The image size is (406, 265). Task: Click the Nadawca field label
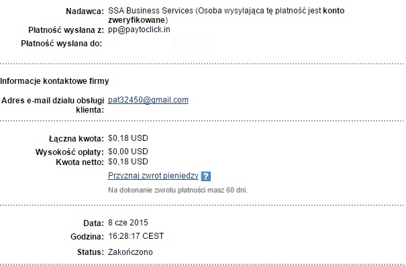pyautogui.click(x=85, y=11)
